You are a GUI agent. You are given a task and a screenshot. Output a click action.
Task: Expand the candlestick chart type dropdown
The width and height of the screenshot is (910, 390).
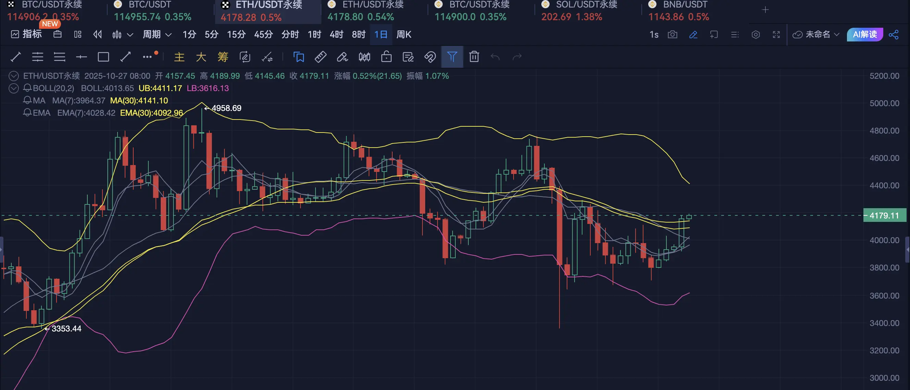[130, 35]
